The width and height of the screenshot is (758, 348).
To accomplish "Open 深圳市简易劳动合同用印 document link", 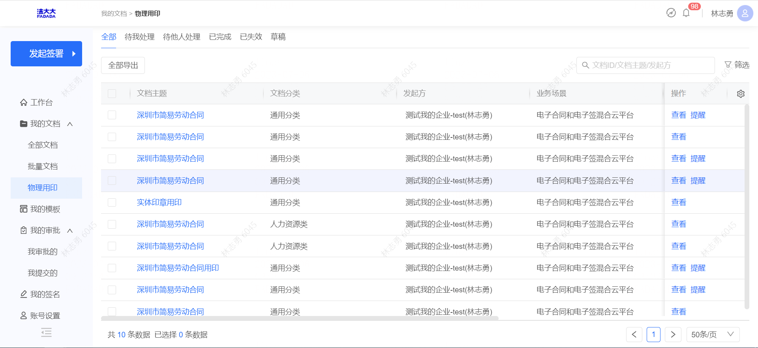I will (x=178, y=268).
